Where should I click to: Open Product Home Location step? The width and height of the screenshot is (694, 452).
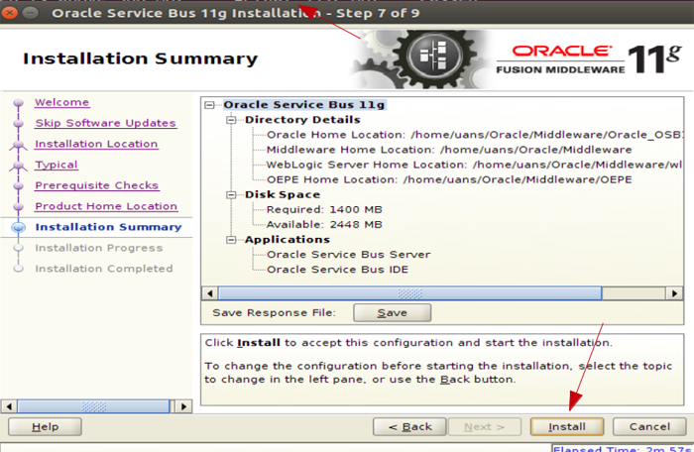click(106, 206)
